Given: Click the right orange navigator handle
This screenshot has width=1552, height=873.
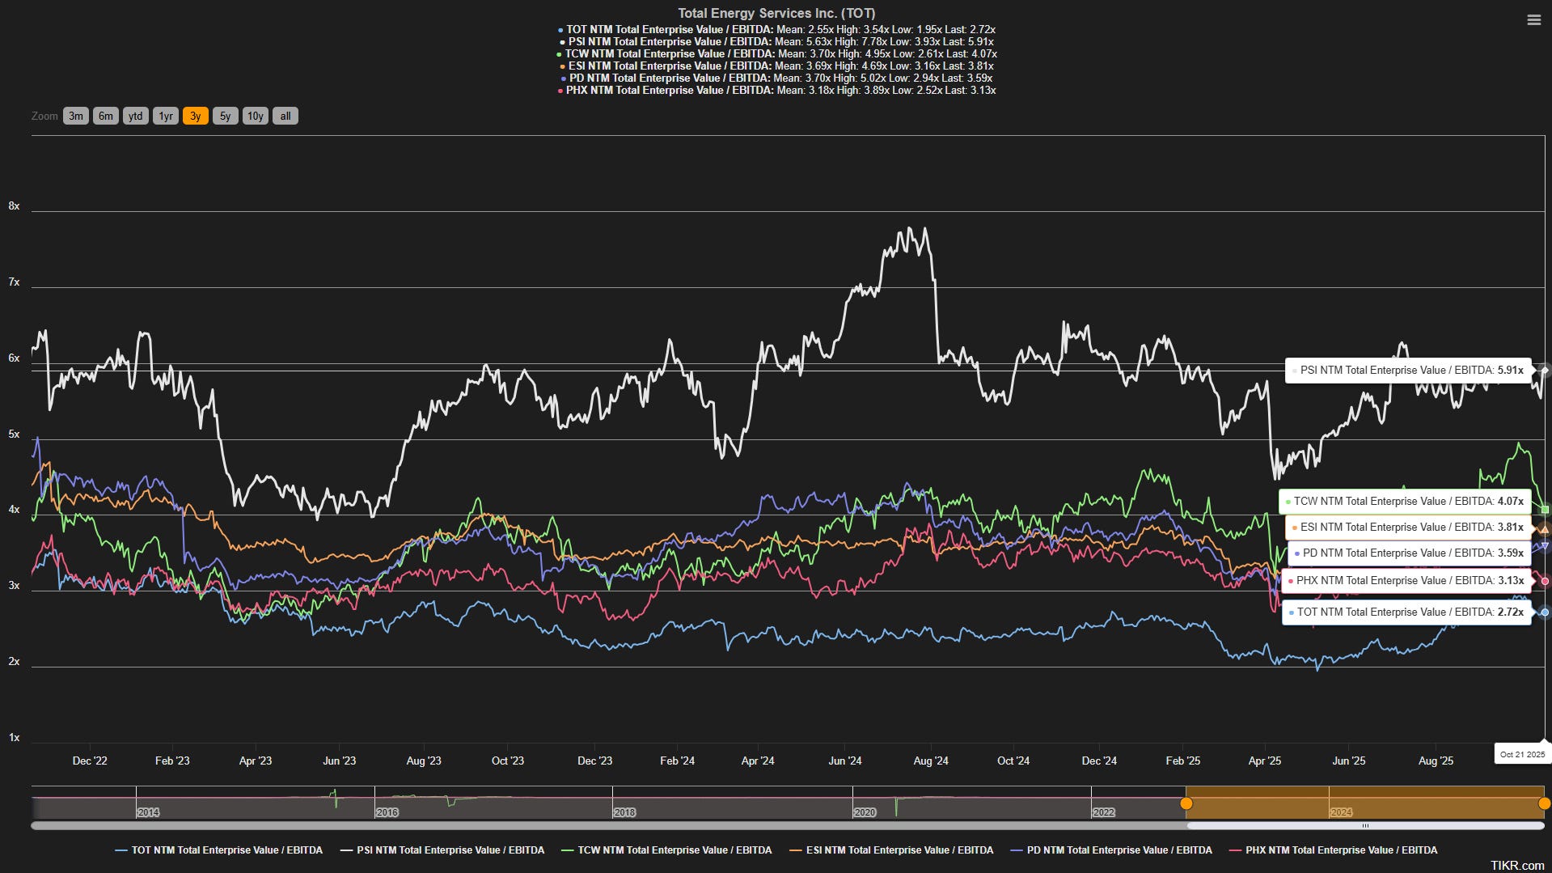Looking at the screenshot, I should point(1544,803).
